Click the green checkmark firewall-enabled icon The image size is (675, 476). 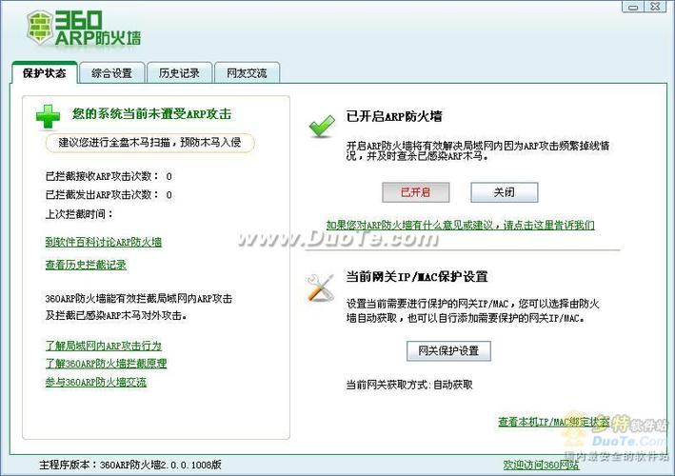pos(322,127)
